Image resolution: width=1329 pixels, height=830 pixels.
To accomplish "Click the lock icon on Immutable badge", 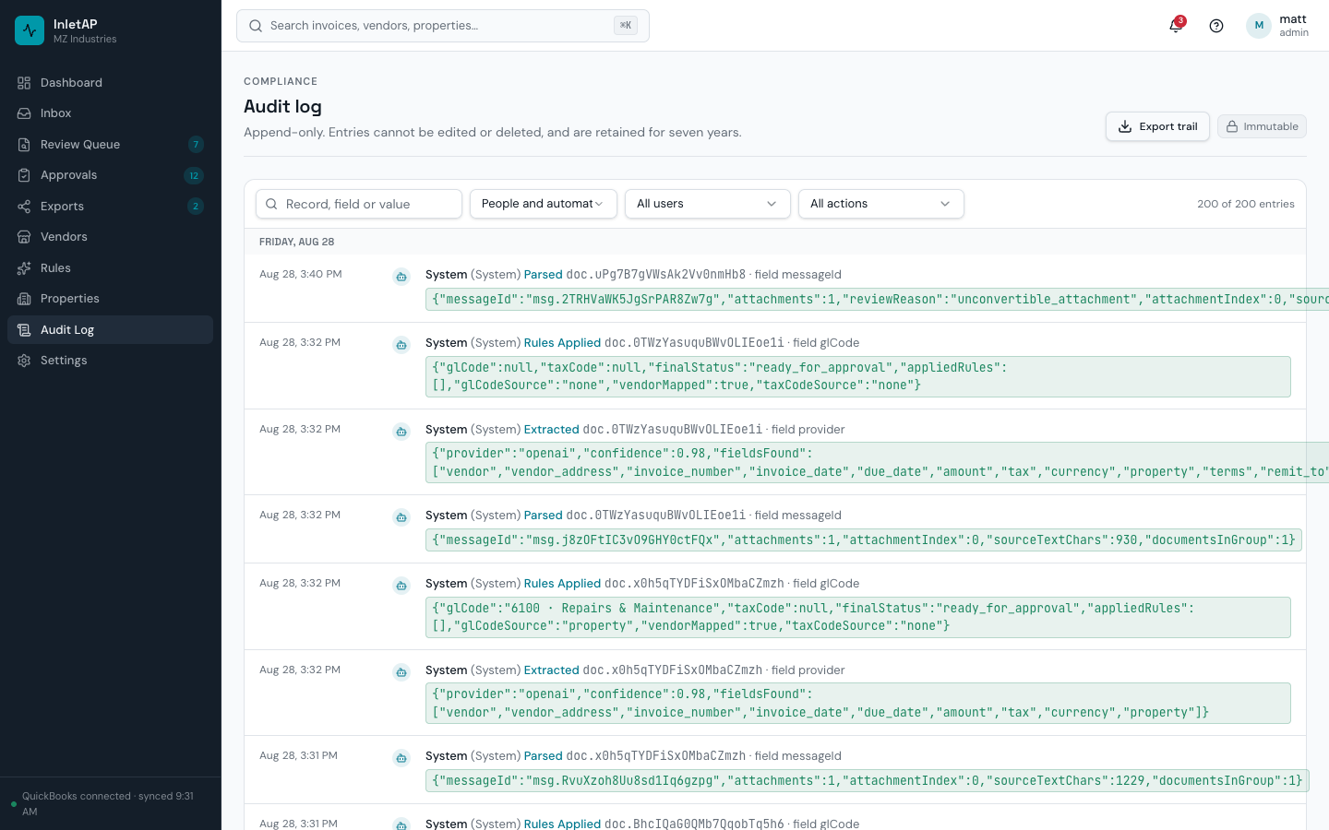I will coord(1232,126).
